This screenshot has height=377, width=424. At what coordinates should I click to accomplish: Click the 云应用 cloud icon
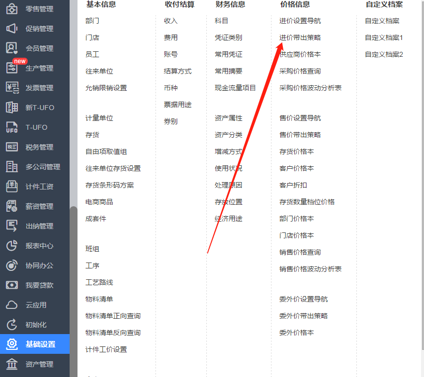pos(12,305)
